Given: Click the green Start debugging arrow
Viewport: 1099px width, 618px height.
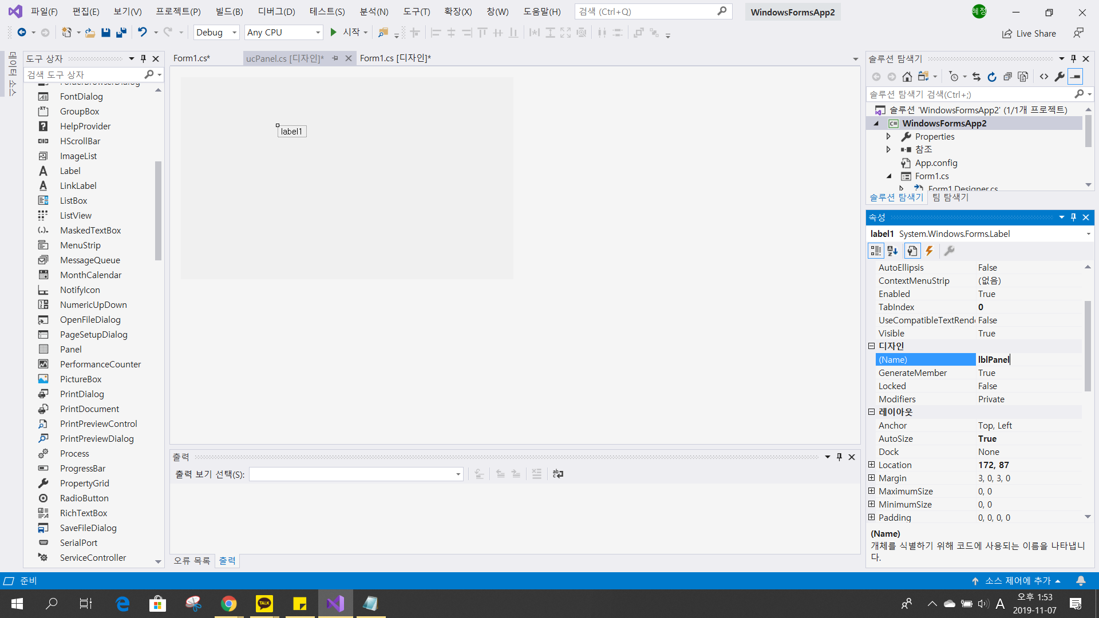Looking at the screenshot, I should click(333, 33).
